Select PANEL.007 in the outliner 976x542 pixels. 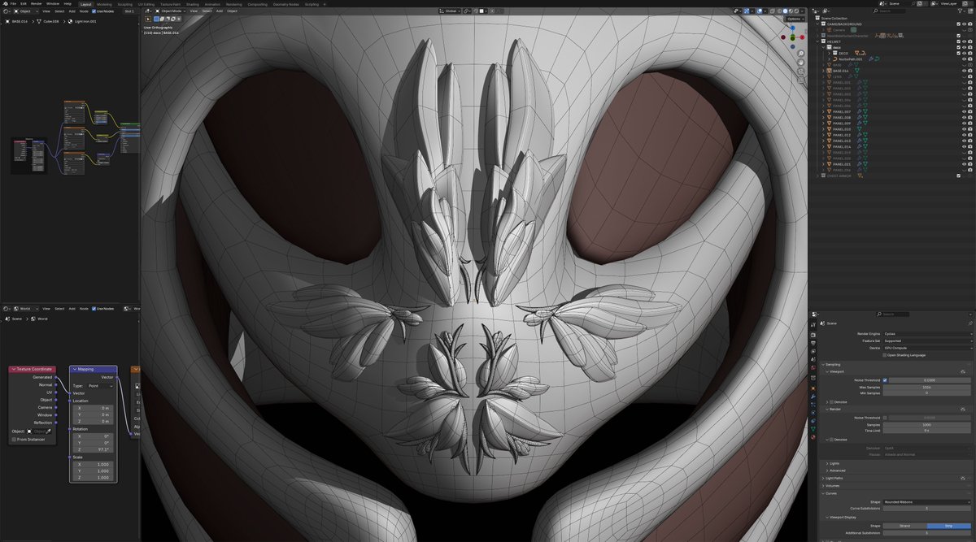pos(842,111)
